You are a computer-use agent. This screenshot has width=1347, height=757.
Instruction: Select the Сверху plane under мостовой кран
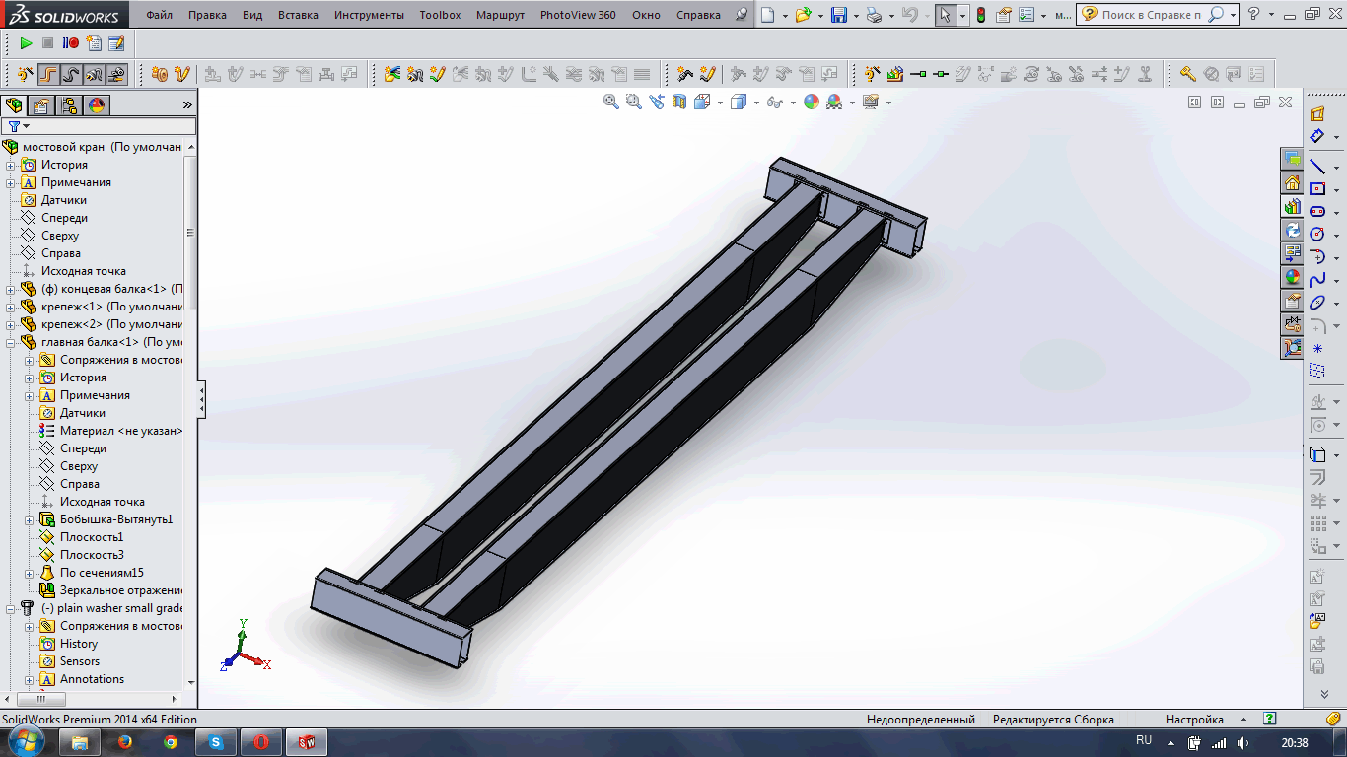[x=59, y=236]
